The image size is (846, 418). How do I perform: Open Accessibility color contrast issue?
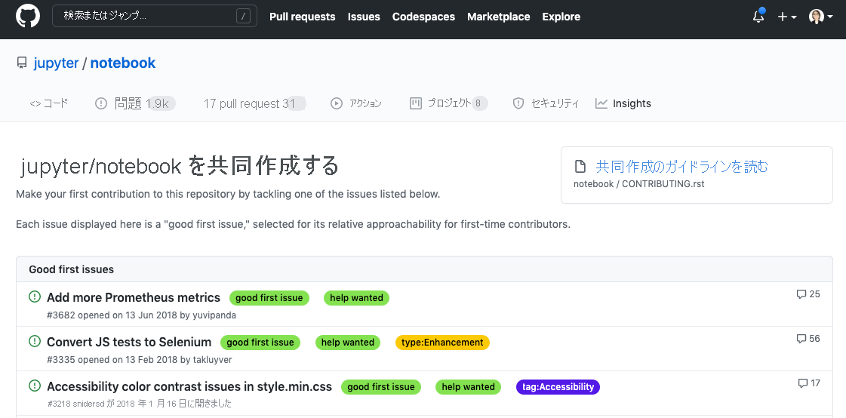pos(189,387)
